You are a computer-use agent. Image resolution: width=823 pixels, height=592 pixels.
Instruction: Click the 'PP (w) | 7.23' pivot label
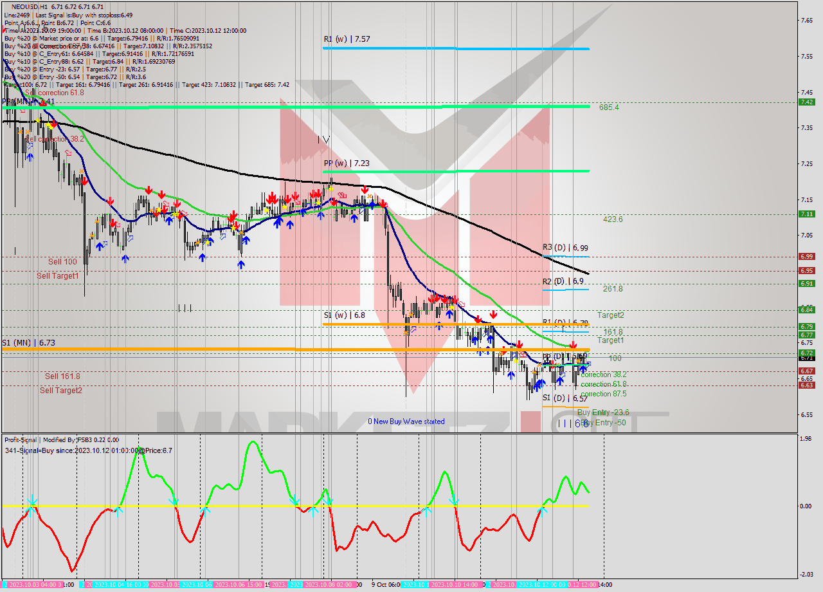tap(347, 163)
